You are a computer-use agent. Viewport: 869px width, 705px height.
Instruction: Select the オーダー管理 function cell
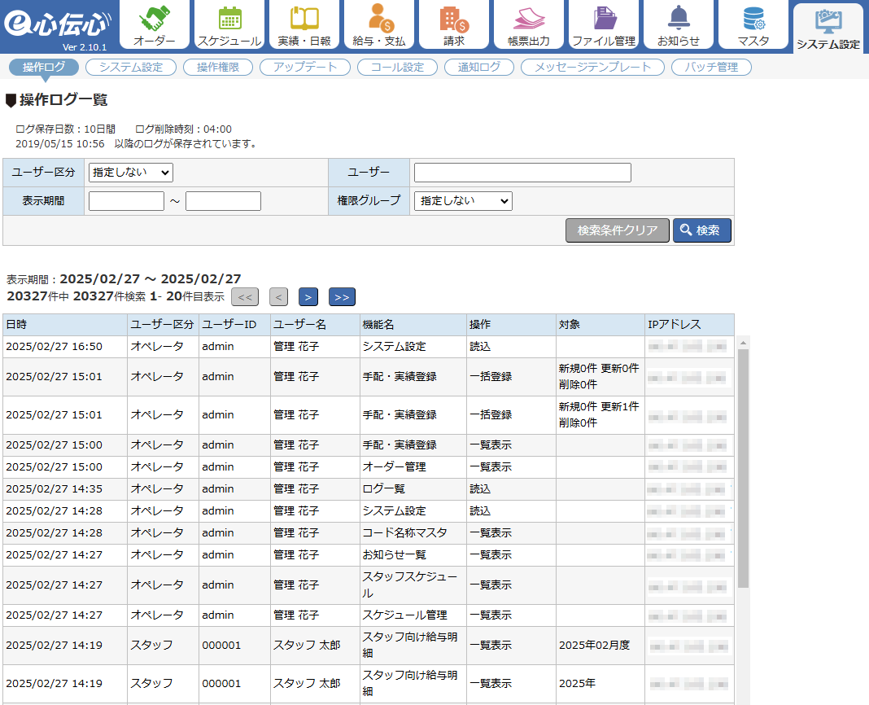point(413,467)
